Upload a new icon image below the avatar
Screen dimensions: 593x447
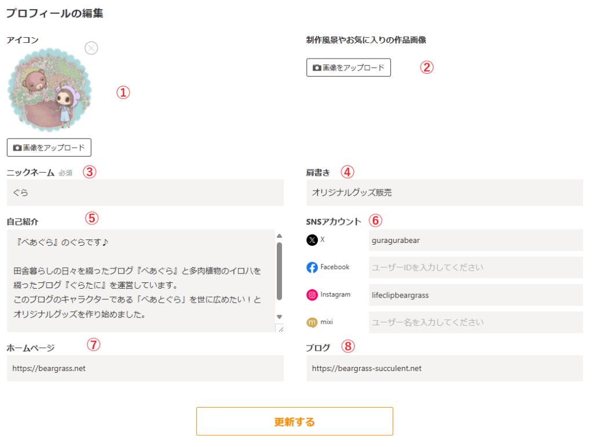click(x=49, y=148)
